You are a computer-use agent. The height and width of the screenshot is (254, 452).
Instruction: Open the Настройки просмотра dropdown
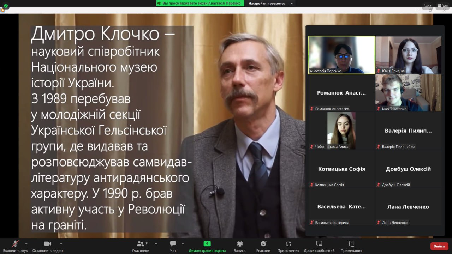pos(270,3)
